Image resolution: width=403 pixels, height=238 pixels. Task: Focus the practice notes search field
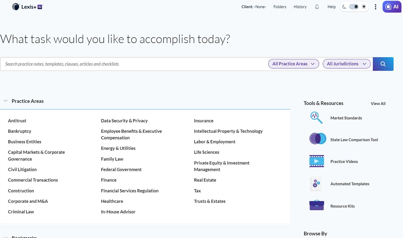click(x=135, y=64)
